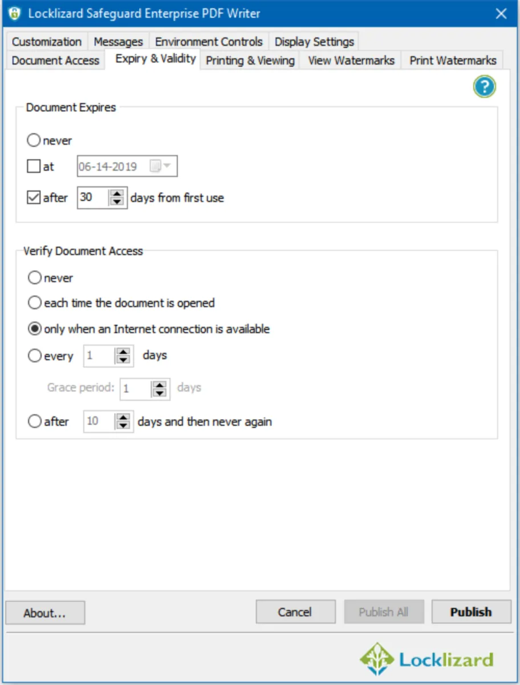Open the Environment Controls tab
This screenshot has height=685, width=520.
tap(209, 42)
